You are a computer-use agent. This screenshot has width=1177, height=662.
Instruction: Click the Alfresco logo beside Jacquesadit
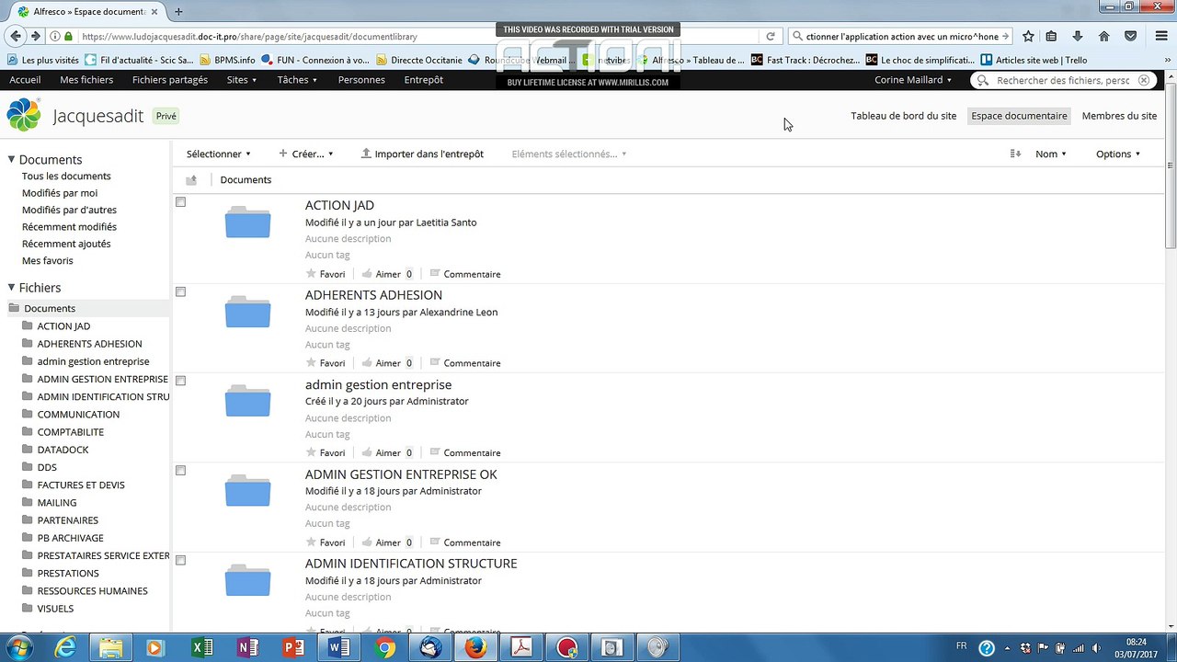tap(24, 115)
